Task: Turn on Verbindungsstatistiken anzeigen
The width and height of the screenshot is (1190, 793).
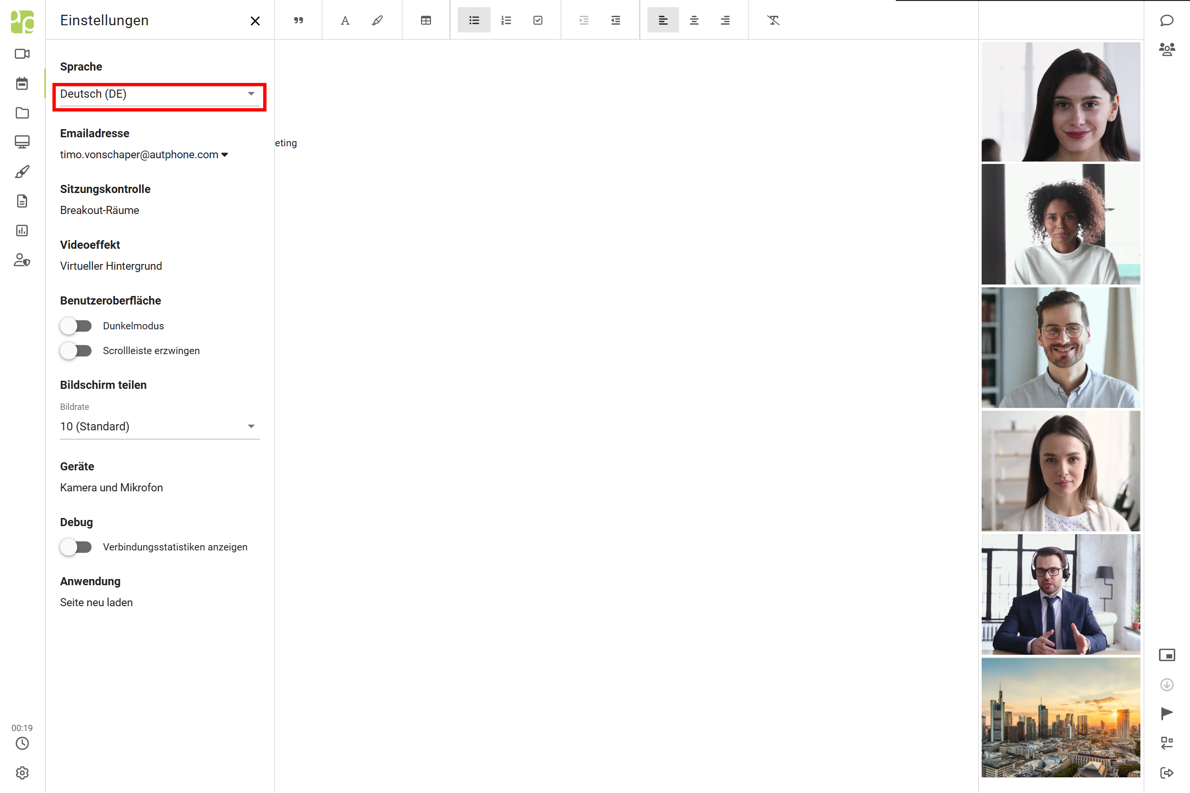Action: [76, 547]
